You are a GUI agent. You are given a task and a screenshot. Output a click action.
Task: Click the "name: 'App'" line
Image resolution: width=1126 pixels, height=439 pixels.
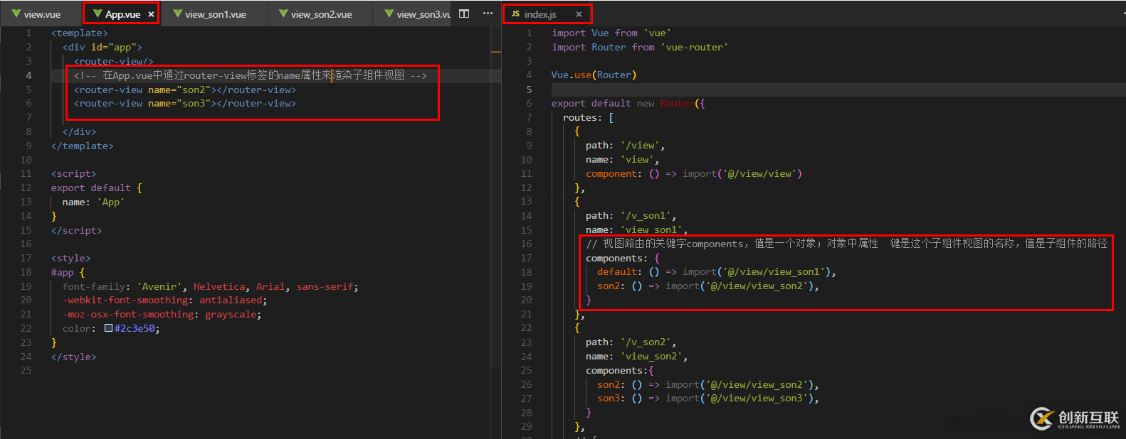tap(93, 202)
